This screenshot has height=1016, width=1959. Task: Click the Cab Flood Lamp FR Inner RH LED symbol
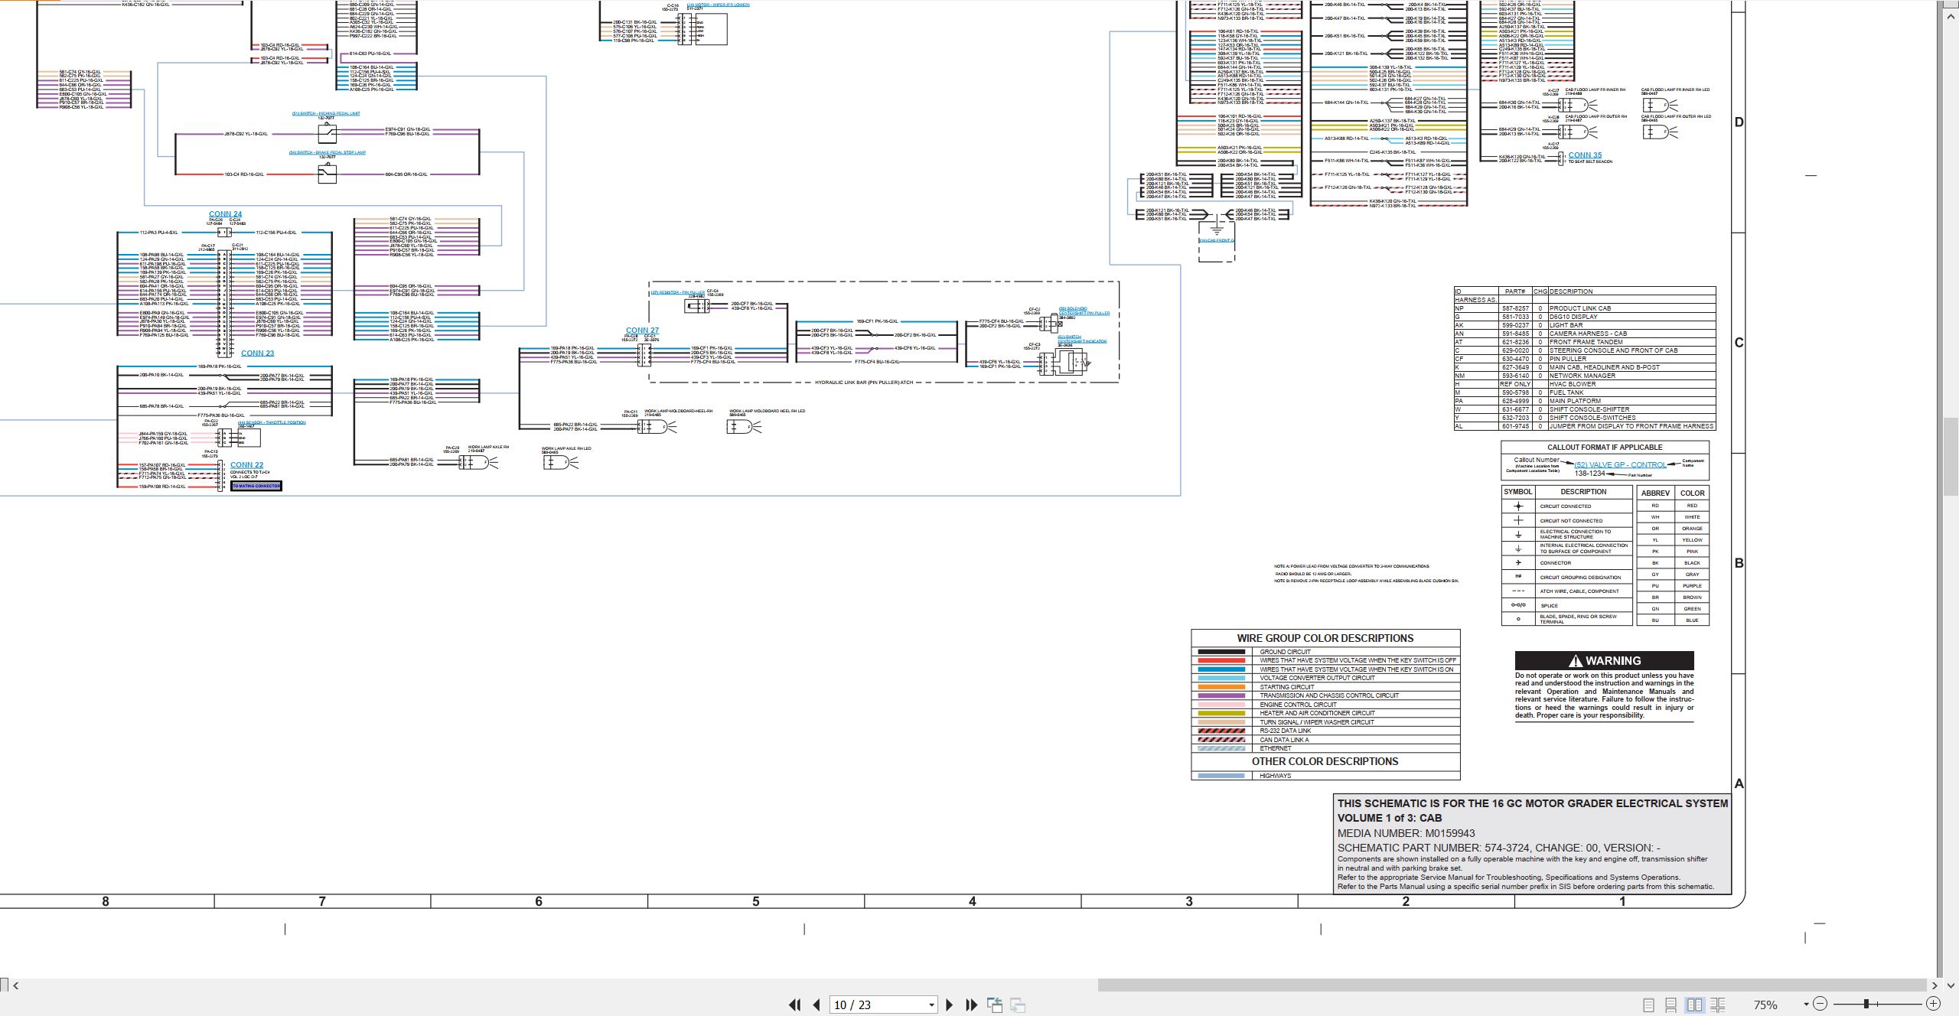pyautogui.click(x=1661, y=105)
